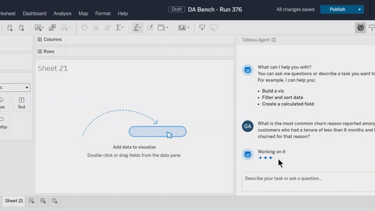
Task: Click the New Dashboard tab icon
Action: 43,201
